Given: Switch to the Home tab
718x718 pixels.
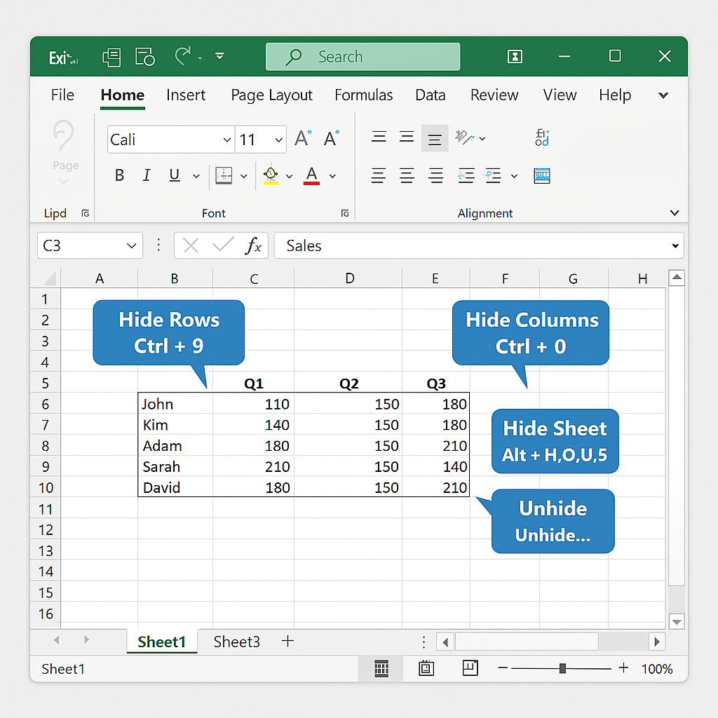Looking at the screenshot, I should (122, 95).
